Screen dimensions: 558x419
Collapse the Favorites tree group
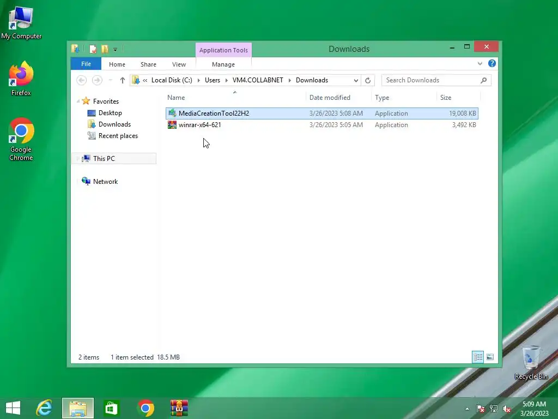tap(78, 101)
